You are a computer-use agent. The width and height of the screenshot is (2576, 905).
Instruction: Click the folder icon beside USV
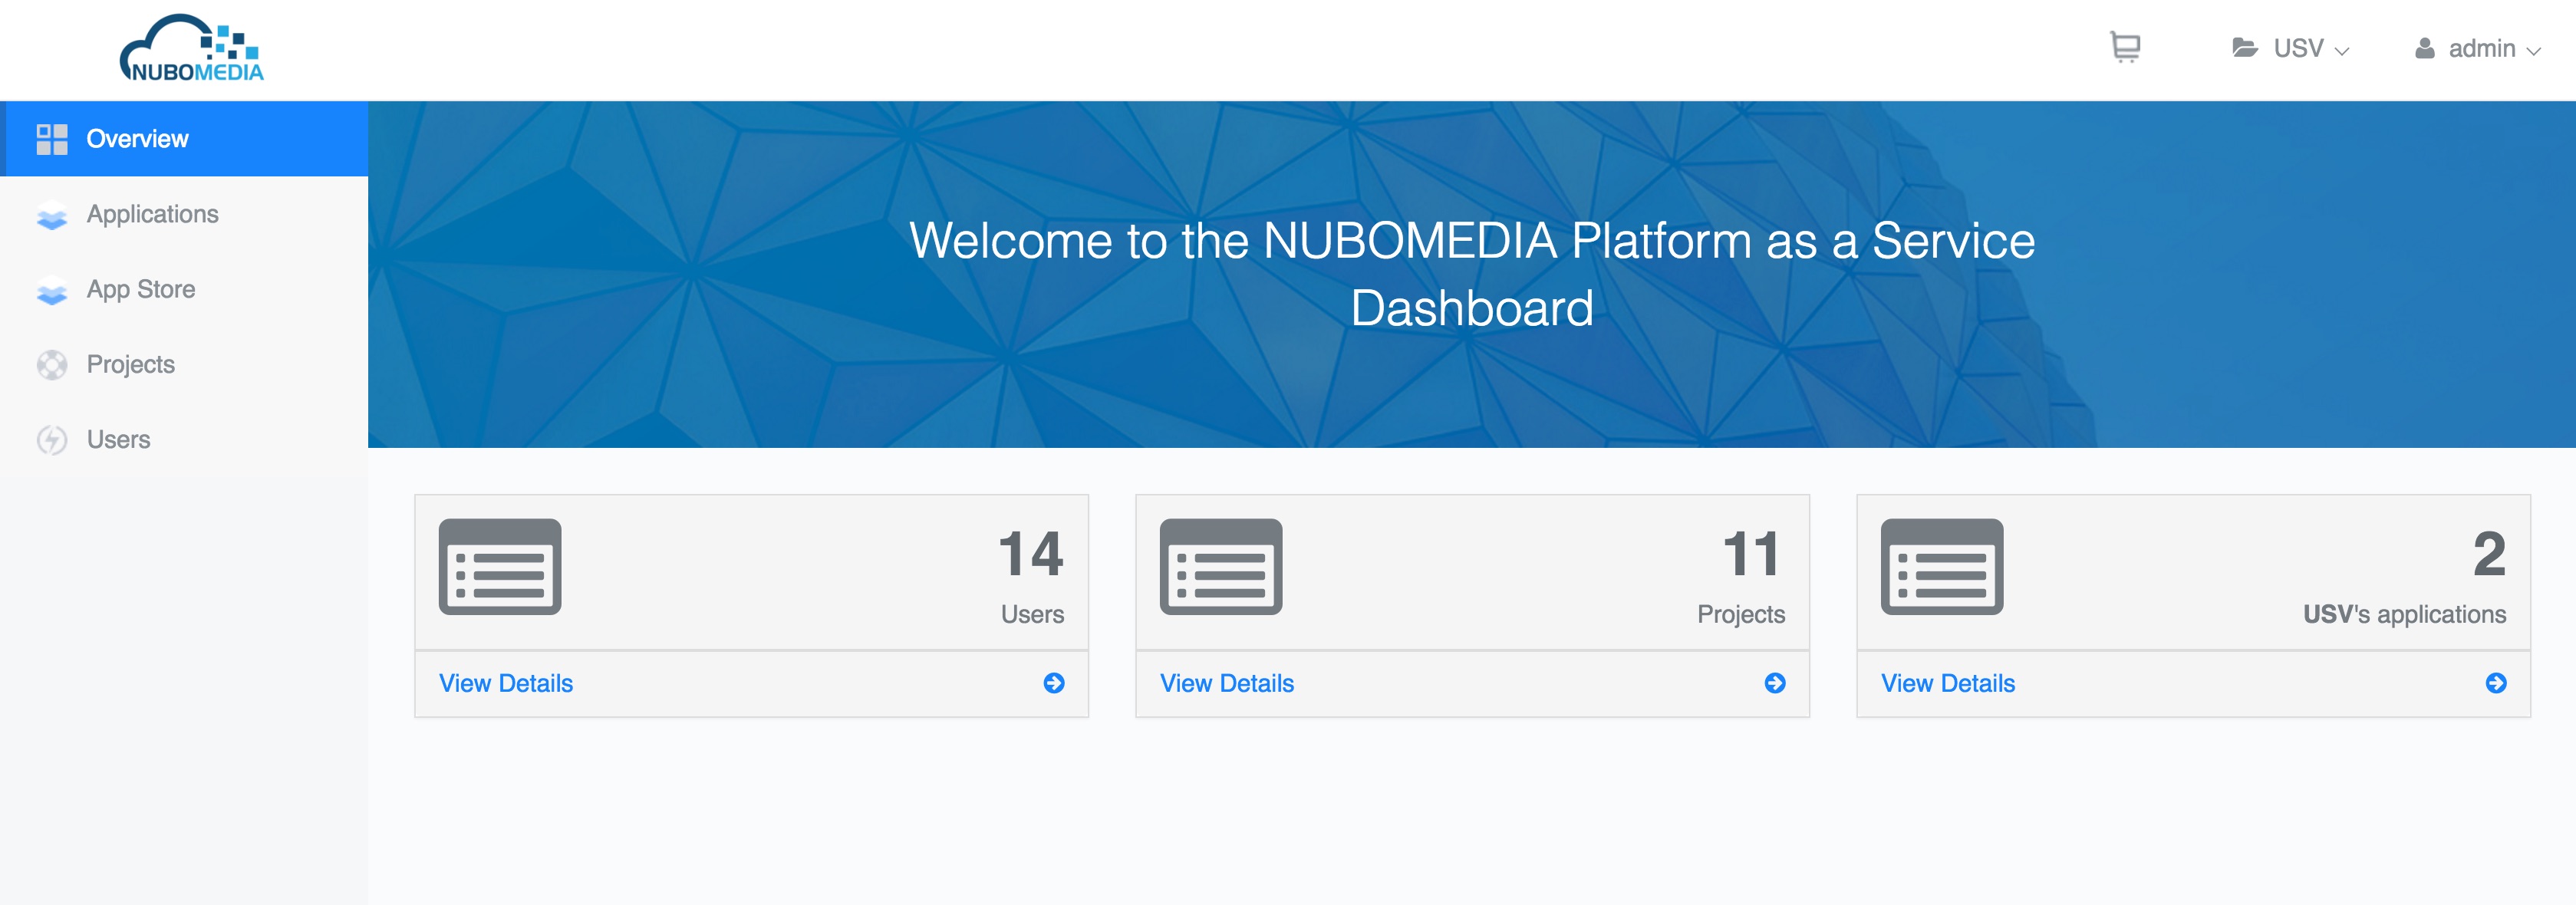pyautogui.click(x=2245, y=48)
